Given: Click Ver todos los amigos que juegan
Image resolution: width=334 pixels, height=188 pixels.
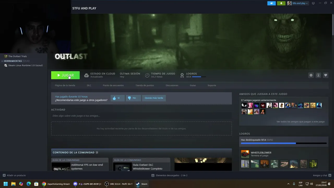Looking at the screenshot, I should coord(301,121).
